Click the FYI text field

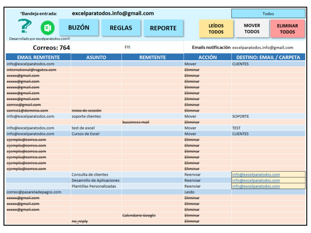click(128, 47)
